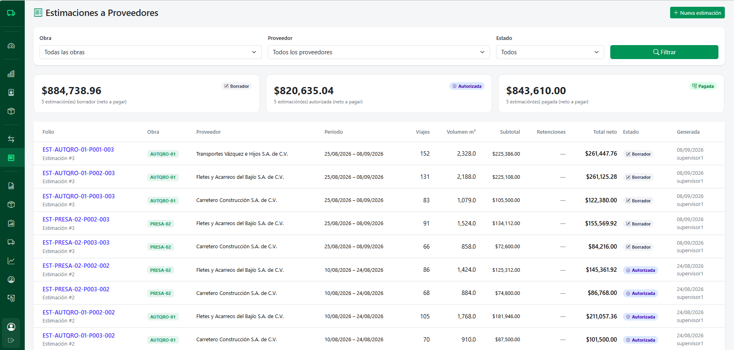This screenshot has height=350, width=734.
Task: Click Borrador badge in the $884,738.96 card
Action: click(236, 86)
